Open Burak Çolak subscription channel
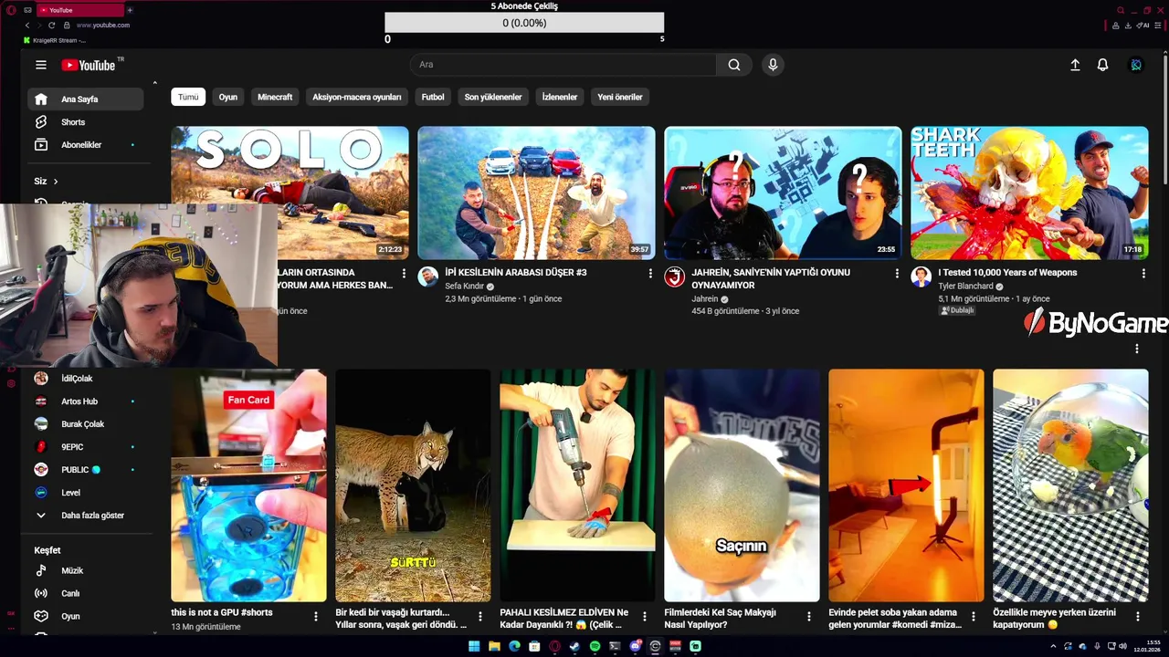 (x=85, y=424)
